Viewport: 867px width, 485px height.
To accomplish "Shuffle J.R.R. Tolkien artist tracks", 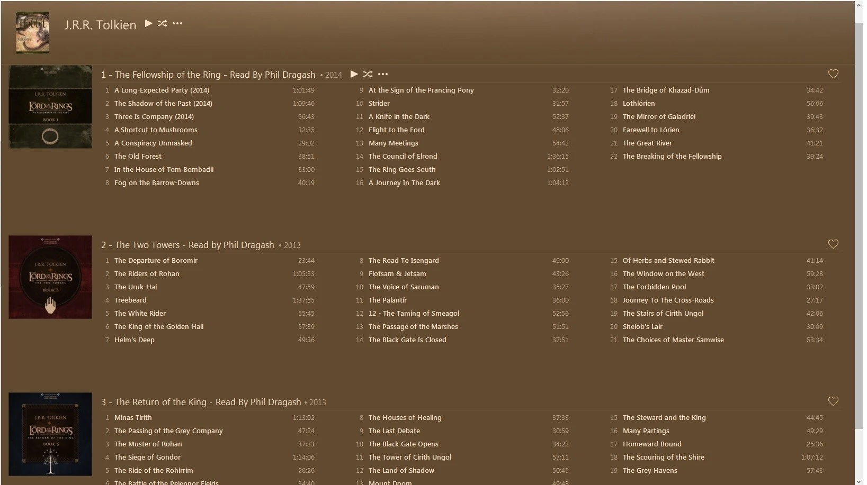I will pos(163,23).
